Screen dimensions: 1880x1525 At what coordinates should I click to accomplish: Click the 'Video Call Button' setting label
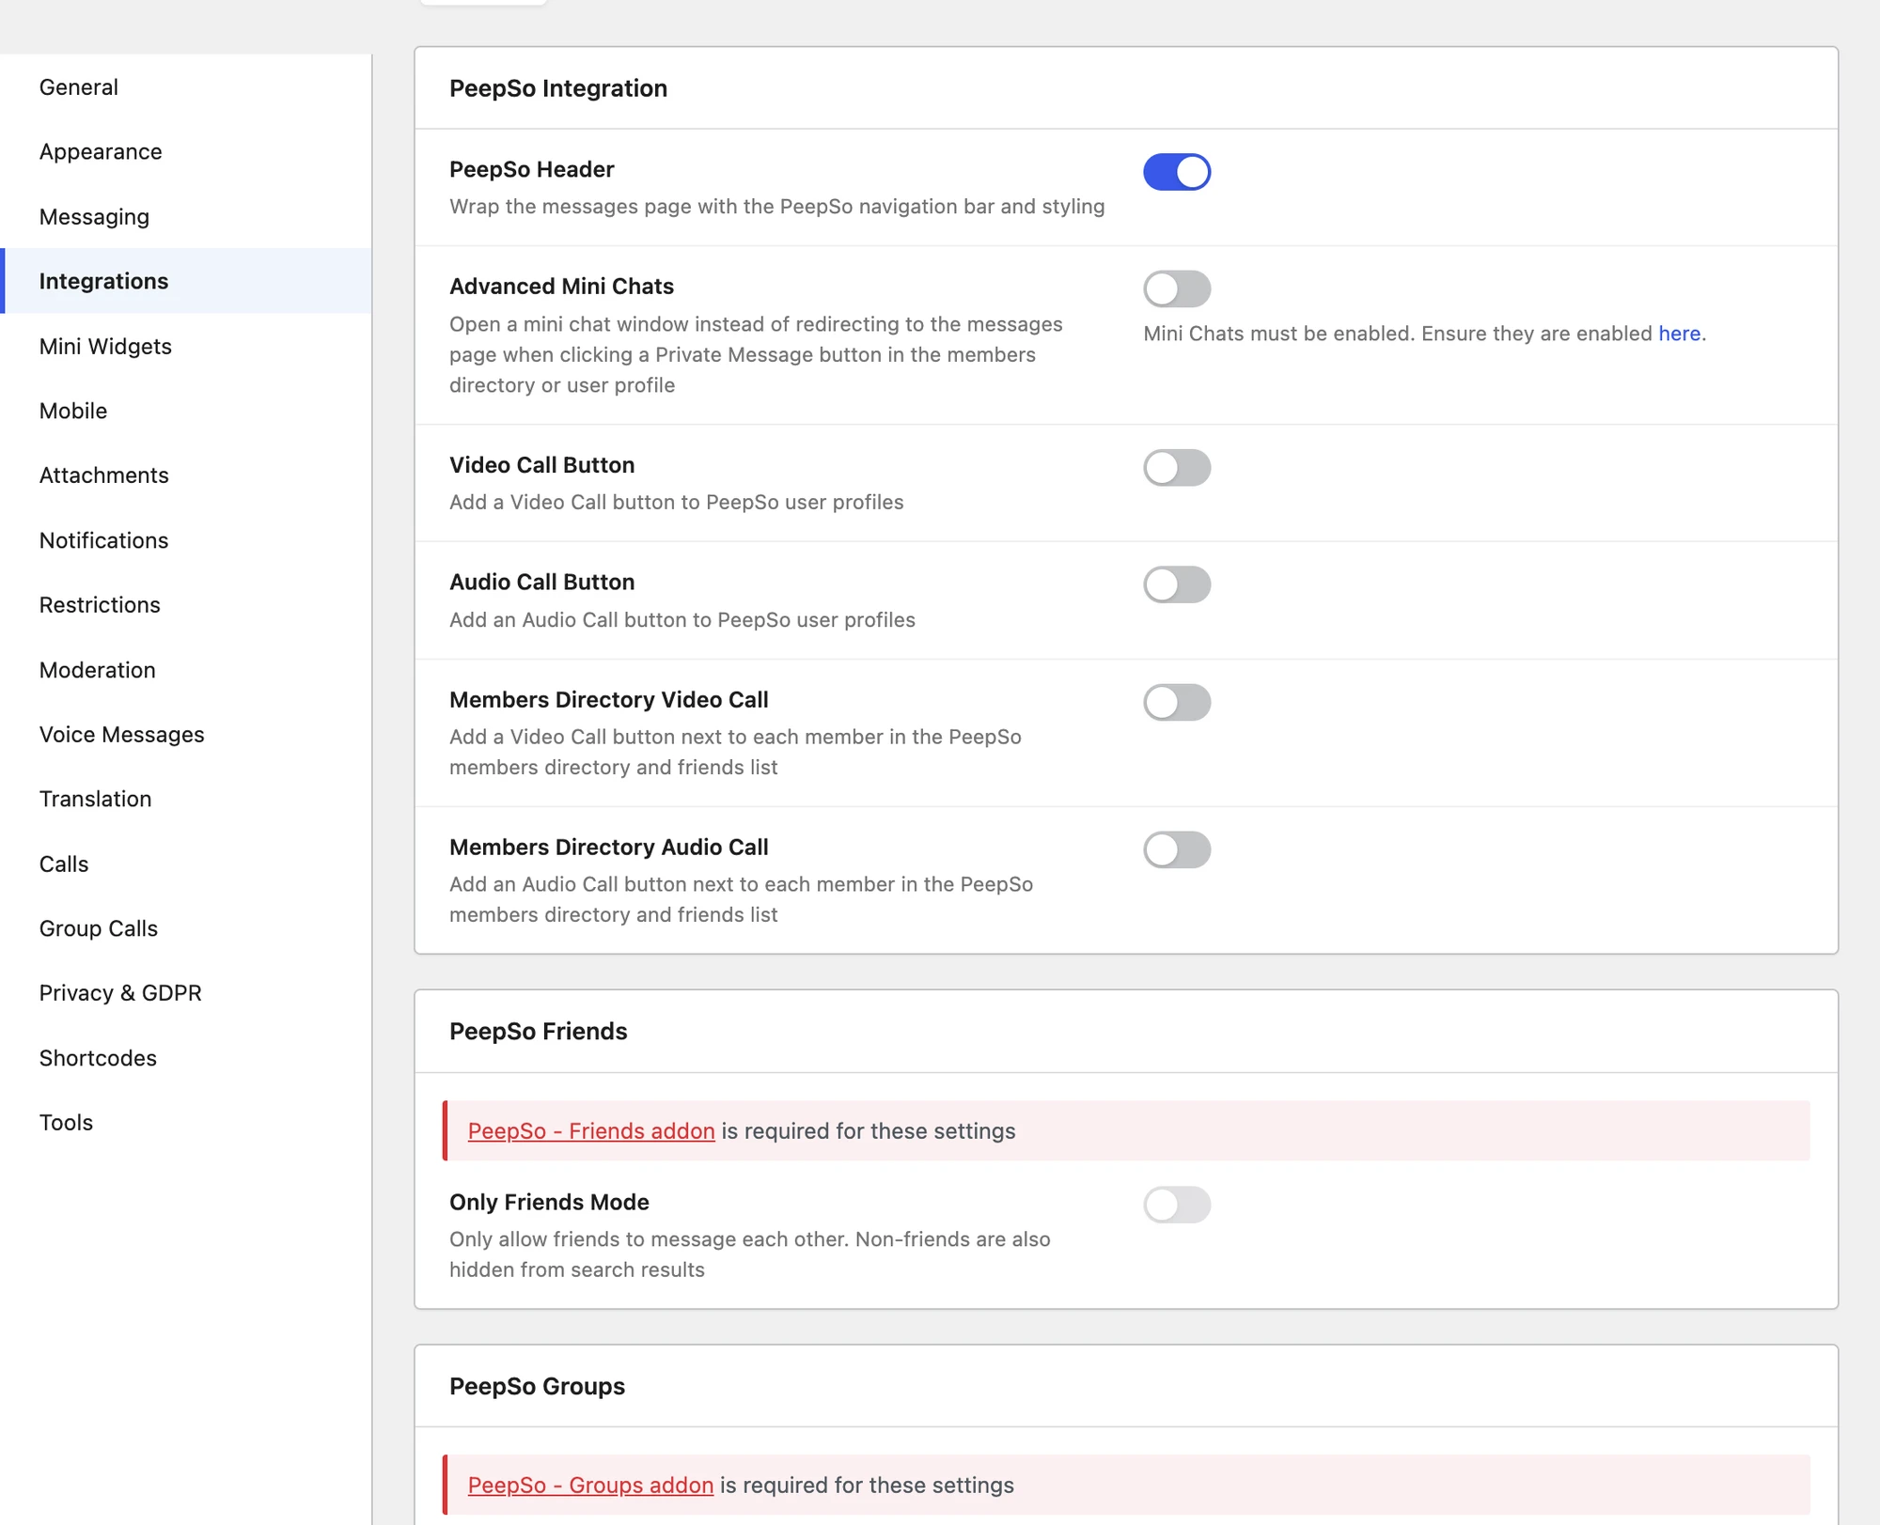[x=541, y=465]
